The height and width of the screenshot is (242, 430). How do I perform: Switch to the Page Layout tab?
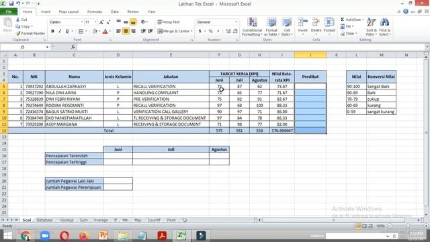[x=69, y=11]
